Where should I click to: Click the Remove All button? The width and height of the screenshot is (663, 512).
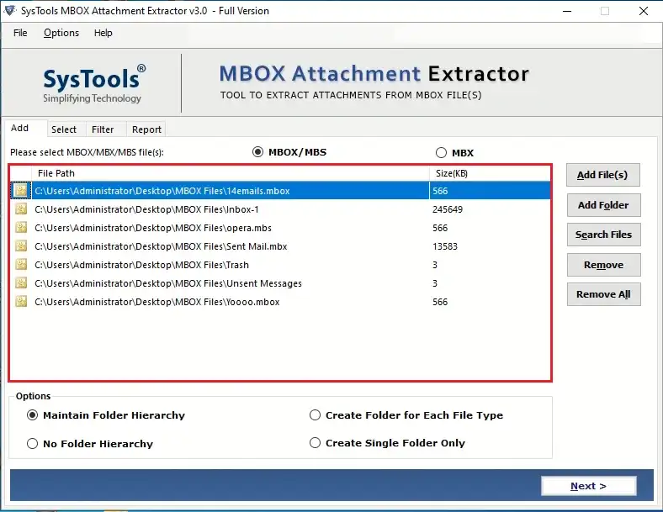coord(603,294)
